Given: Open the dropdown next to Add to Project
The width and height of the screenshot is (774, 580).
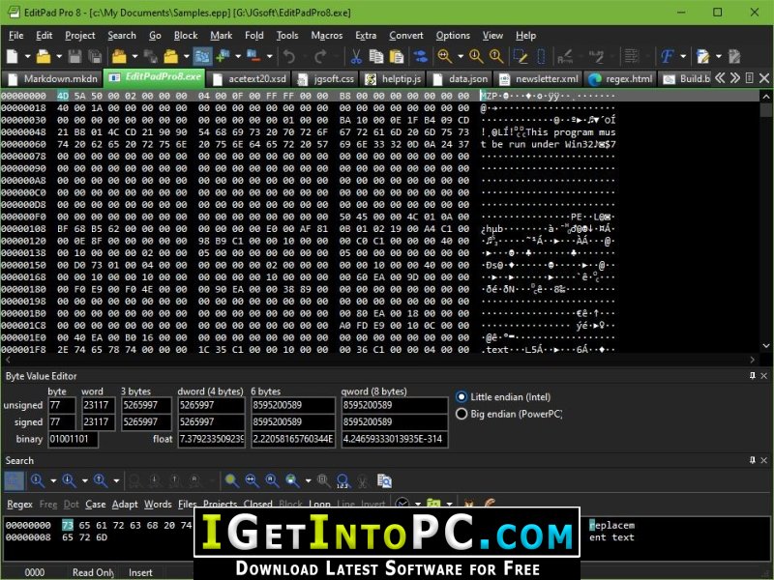Looking at the screenshot, I should point(238,56).
